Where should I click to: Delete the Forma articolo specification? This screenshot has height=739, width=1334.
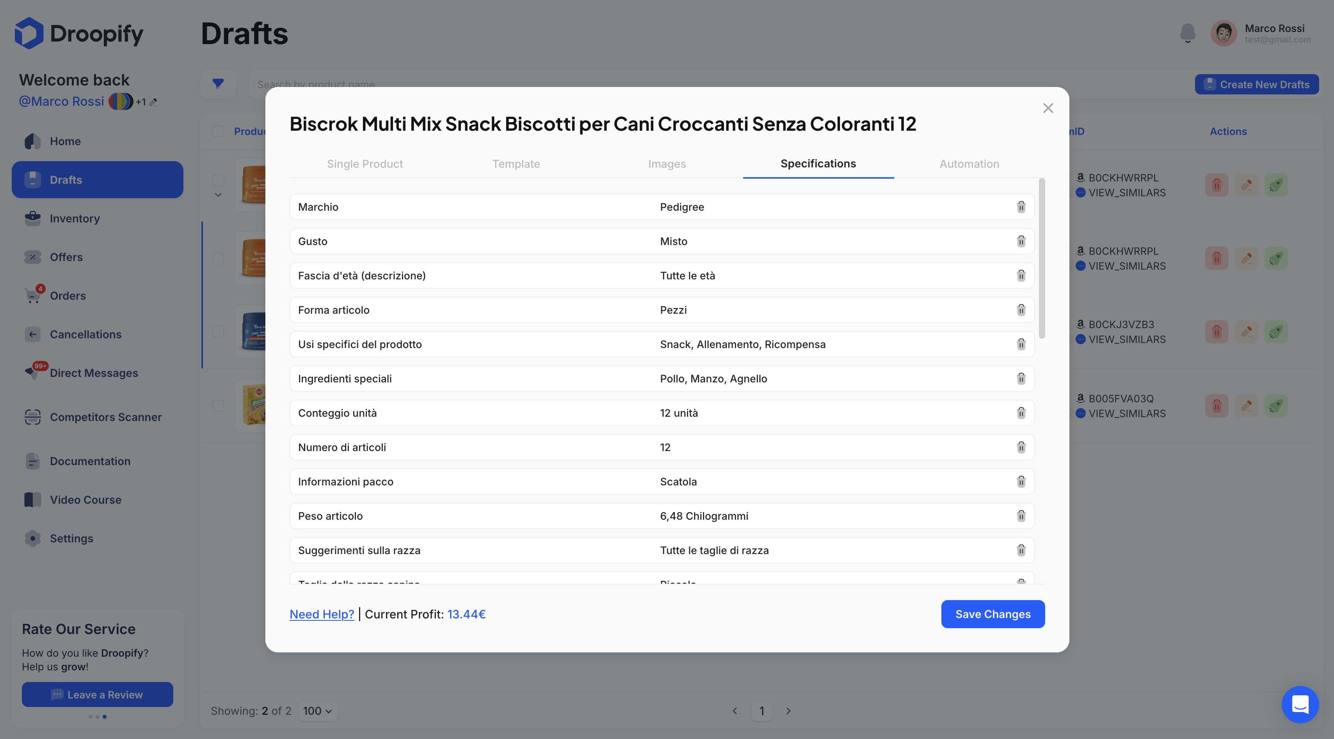[x=1021, y=310]
